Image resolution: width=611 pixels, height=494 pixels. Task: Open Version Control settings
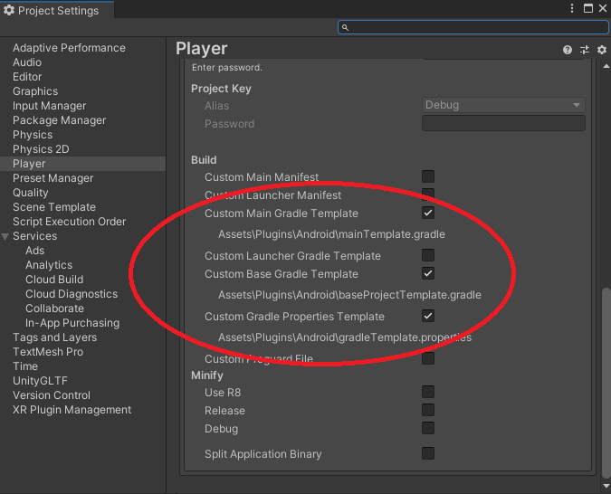point(52,395)
